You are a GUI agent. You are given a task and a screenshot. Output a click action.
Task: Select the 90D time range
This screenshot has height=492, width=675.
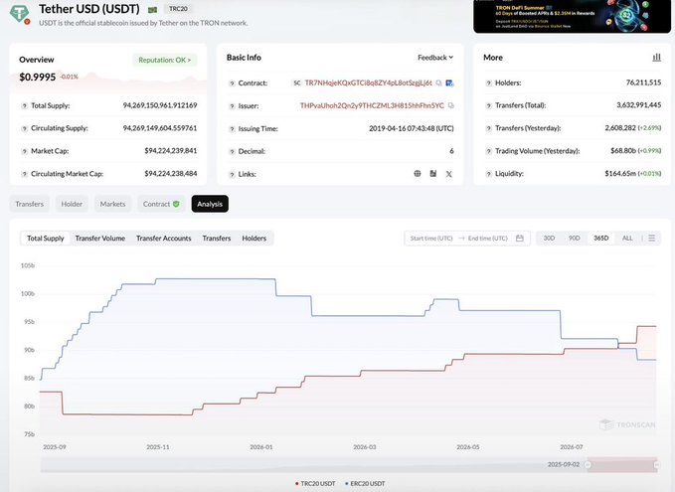click(575, 238)
